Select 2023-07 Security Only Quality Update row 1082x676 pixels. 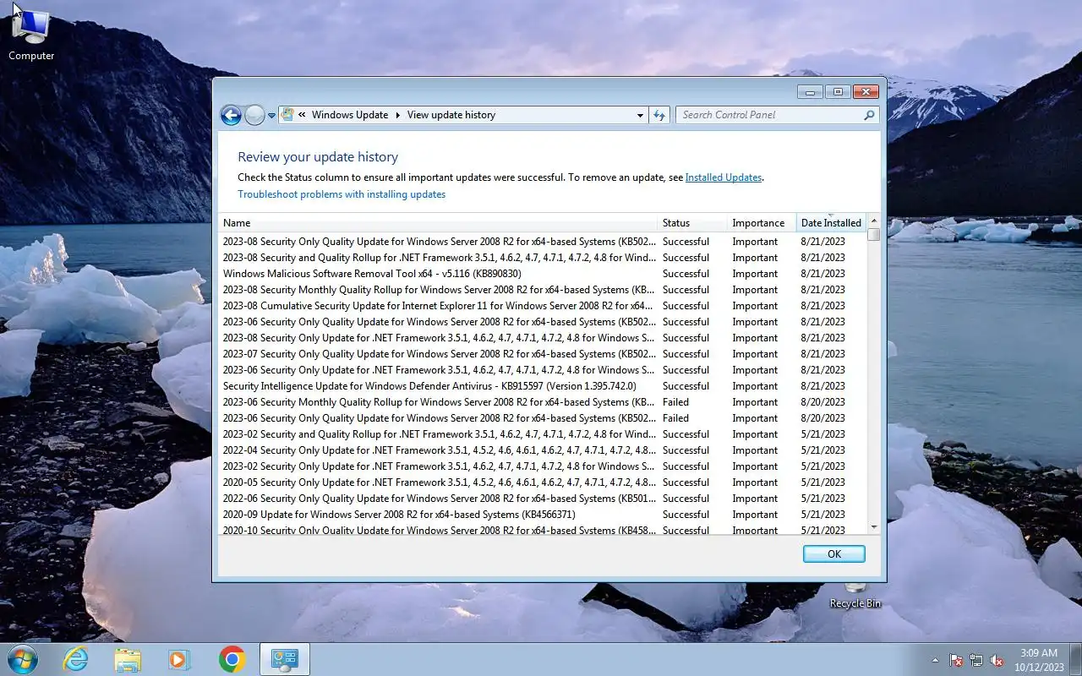pyautogui.click(x=542, y=354)
